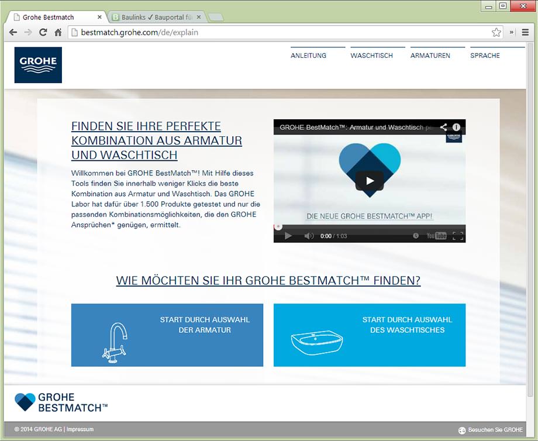The image size is (538, 441).
Task: Close the Baulinks tab
Action: tap(199, 17)
